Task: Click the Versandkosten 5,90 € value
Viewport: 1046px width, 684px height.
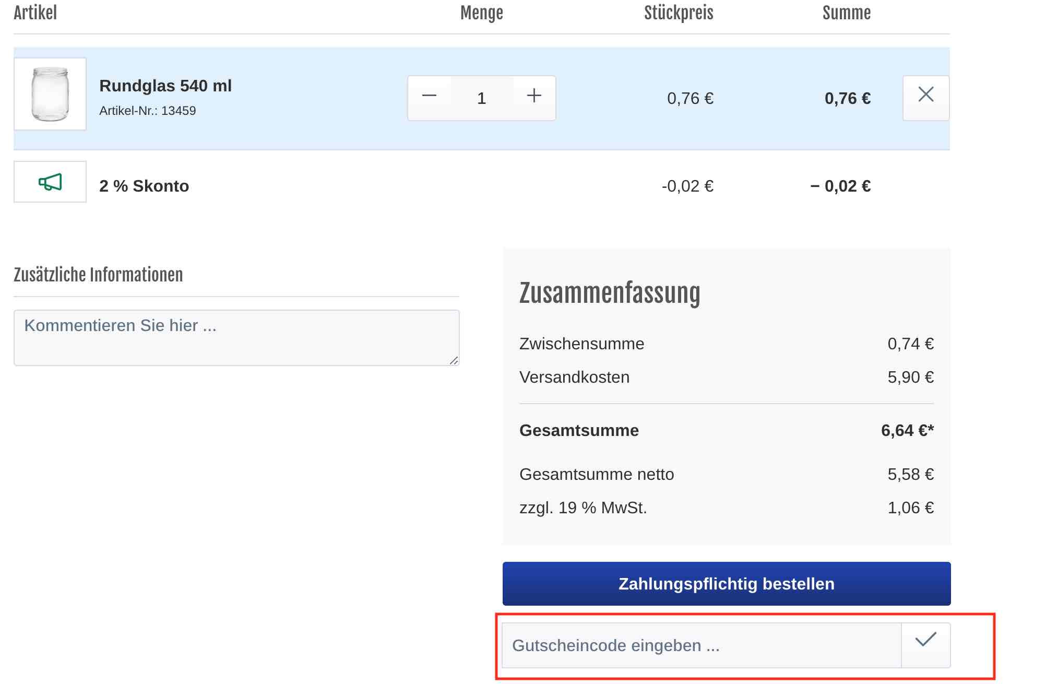Action: tap(910, 377)
